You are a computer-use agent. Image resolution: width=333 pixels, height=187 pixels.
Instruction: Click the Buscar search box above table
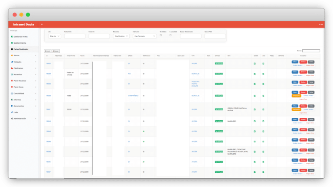pyautogui.click(x=311, y=51)
